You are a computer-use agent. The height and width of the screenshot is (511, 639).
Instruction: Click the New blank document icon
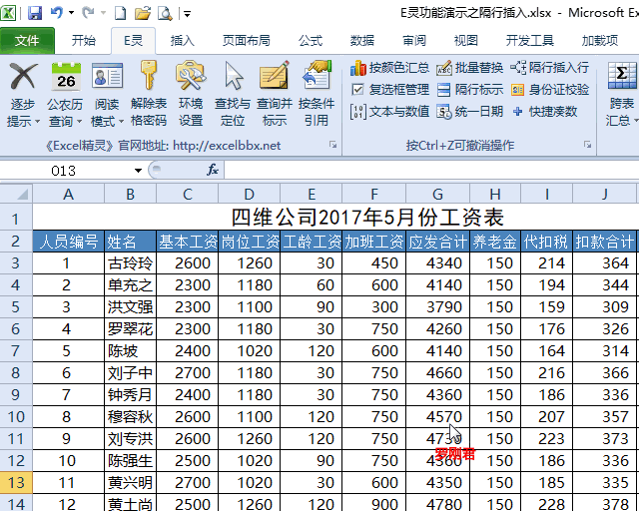(x=120, y=13)
